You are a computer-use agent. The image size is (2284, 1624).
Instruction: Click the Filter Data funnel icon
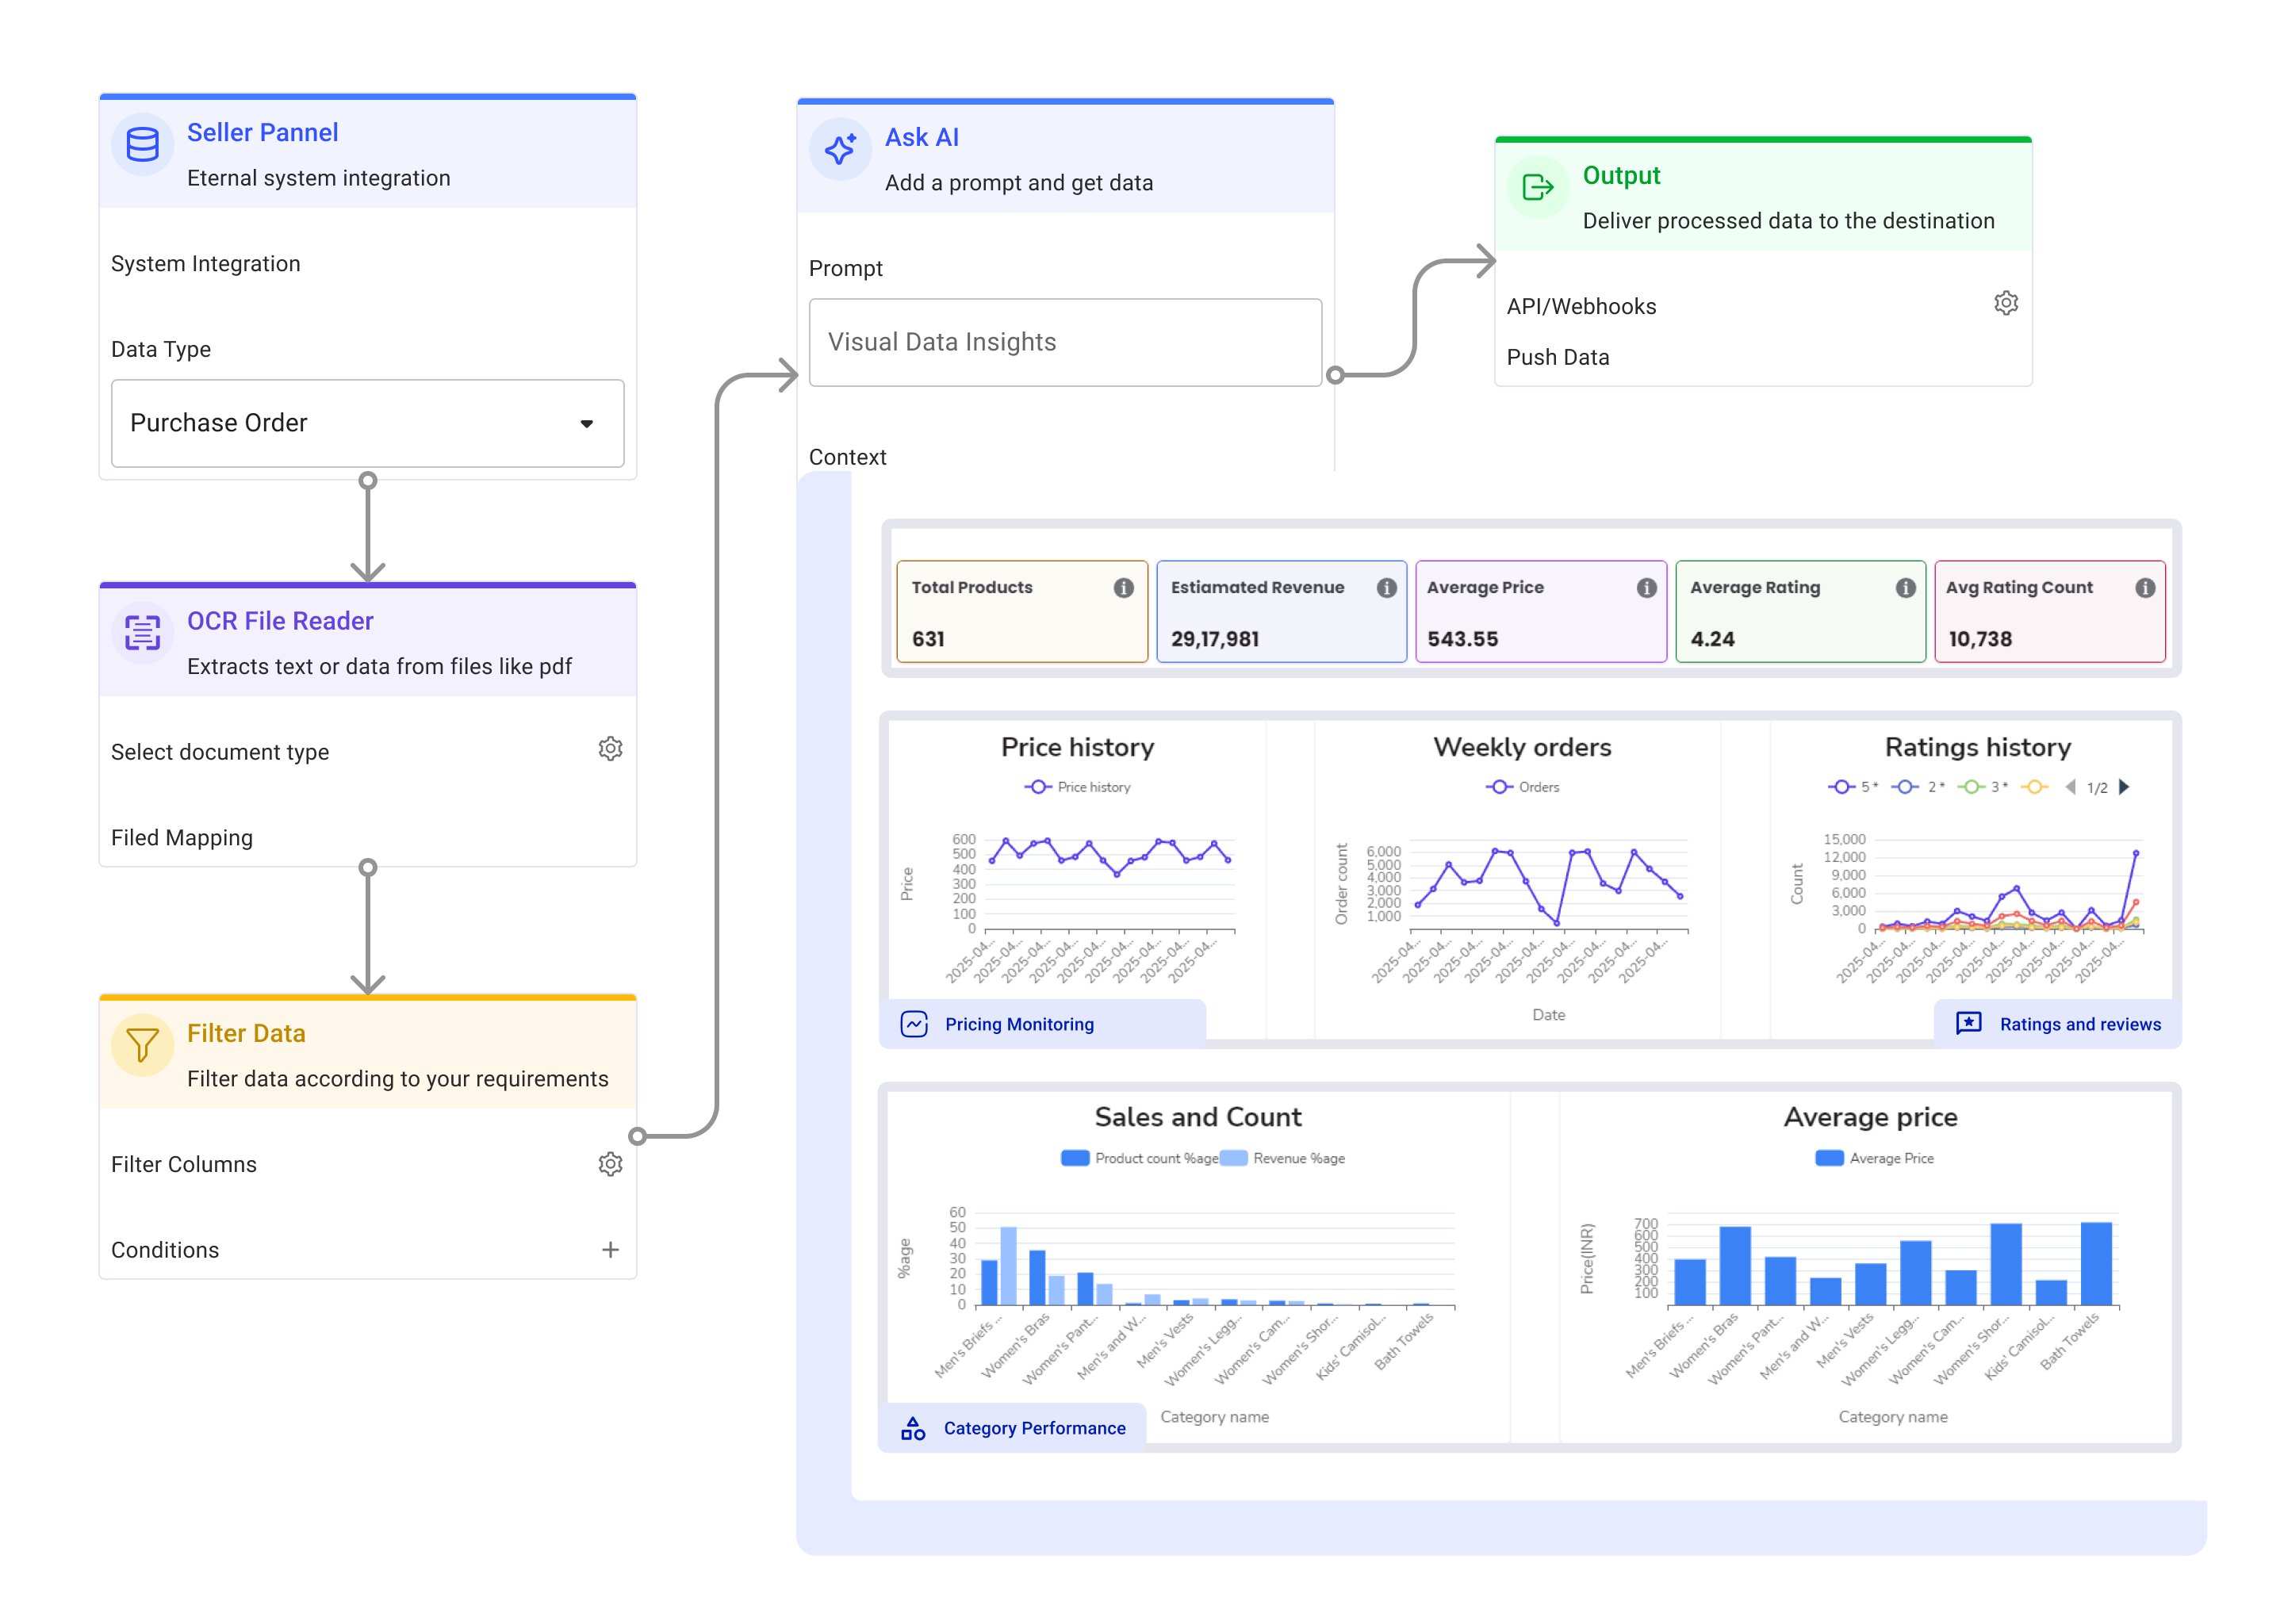(142, 1045)
